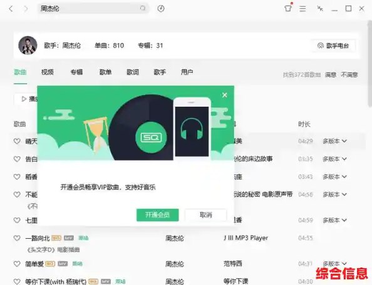Click the MV badge on 一路向北

click(69, 238)
